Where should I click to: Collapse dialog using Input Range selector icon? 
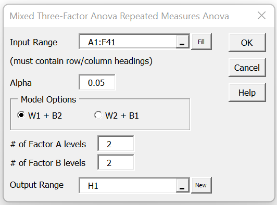click(182, 42)
